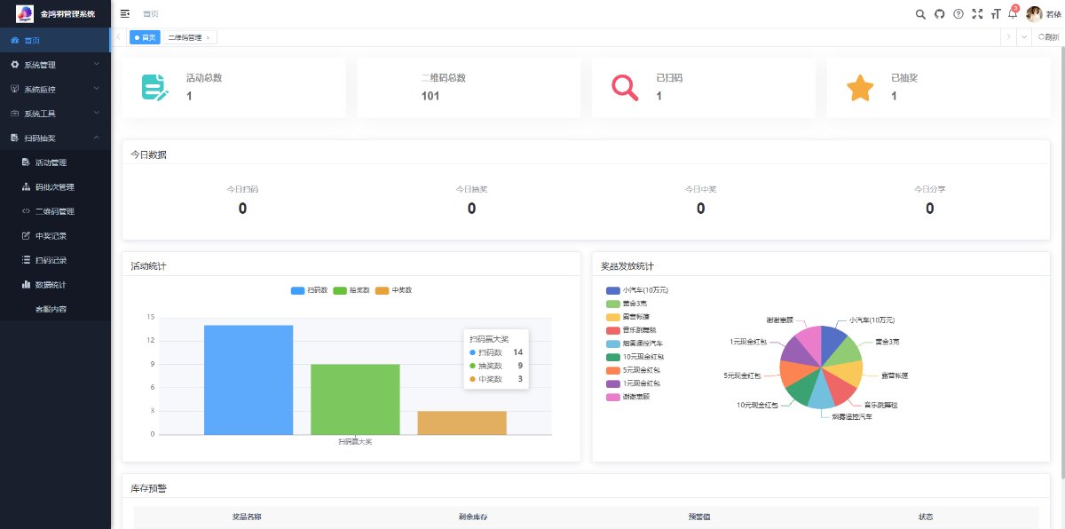Toggle the 小汽车(10万元) pie legend item
Screen dimensions: 1065x529
tap(637, 290)
